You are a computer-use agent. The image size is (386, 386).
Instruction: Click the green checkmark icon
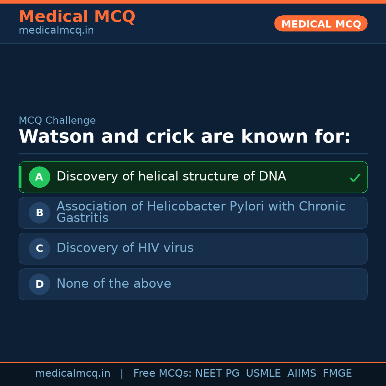[x=355, y=178]
